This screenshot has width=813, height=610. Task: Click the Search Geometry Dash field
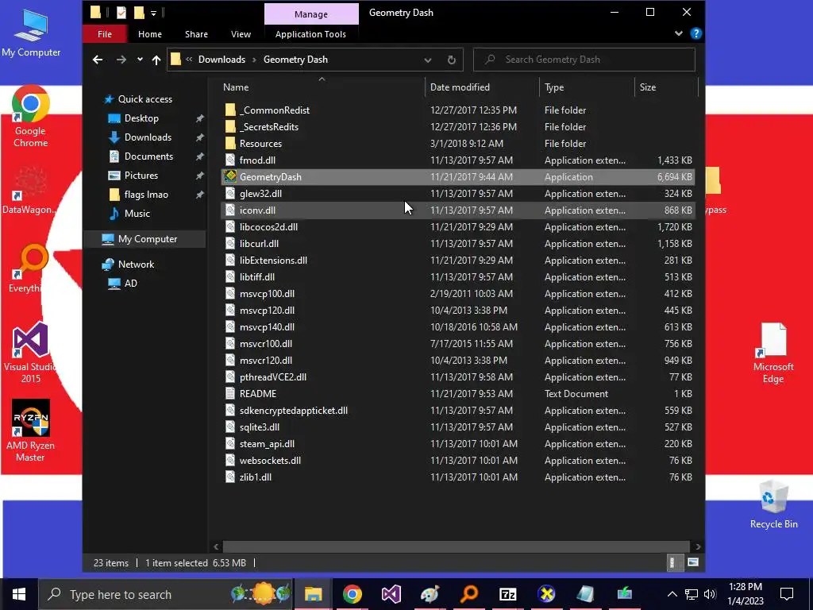(584, 60)
